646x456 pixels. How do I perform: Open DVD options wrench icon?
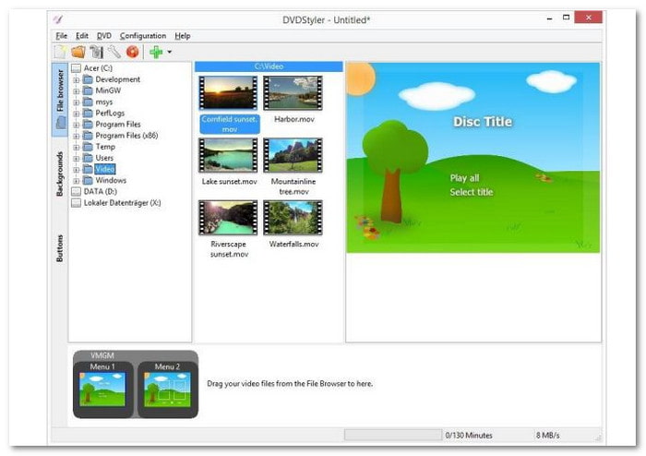[114, 52]
